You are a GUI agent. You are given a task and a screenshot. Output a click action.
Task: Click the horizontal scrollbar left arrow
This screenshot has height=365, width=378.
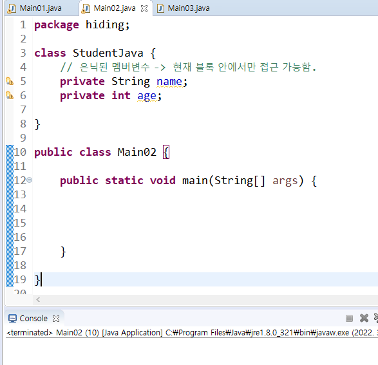pos(38,299)
